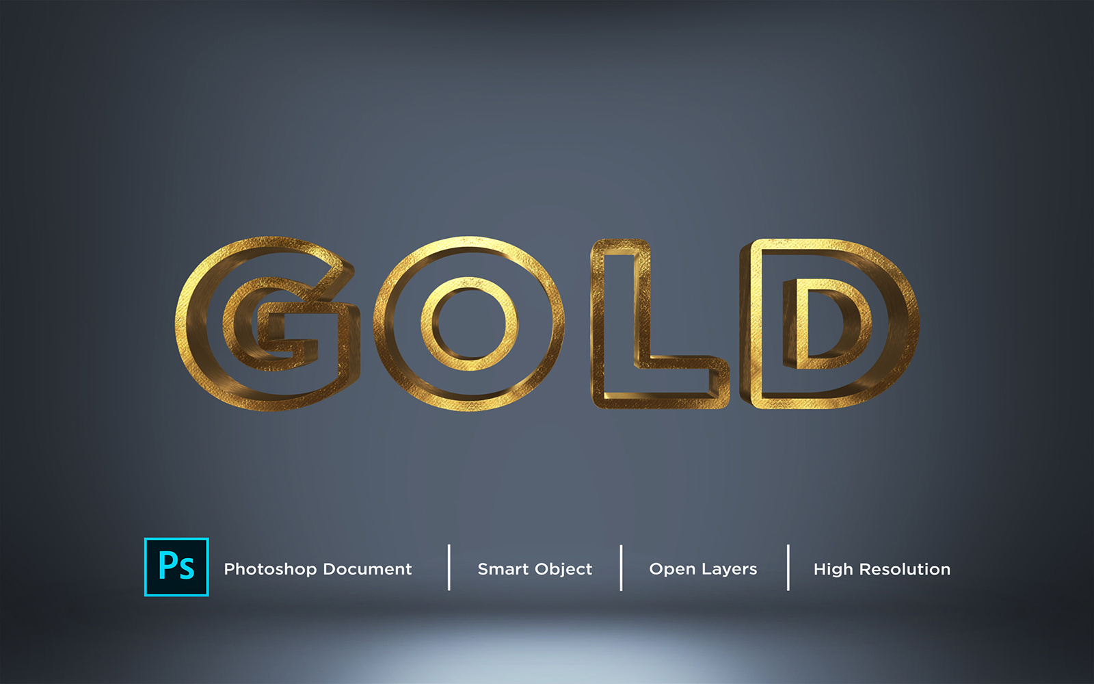Click the word Photoshop in the label
The image size is (1094, 684).
(x=270, y=569)
